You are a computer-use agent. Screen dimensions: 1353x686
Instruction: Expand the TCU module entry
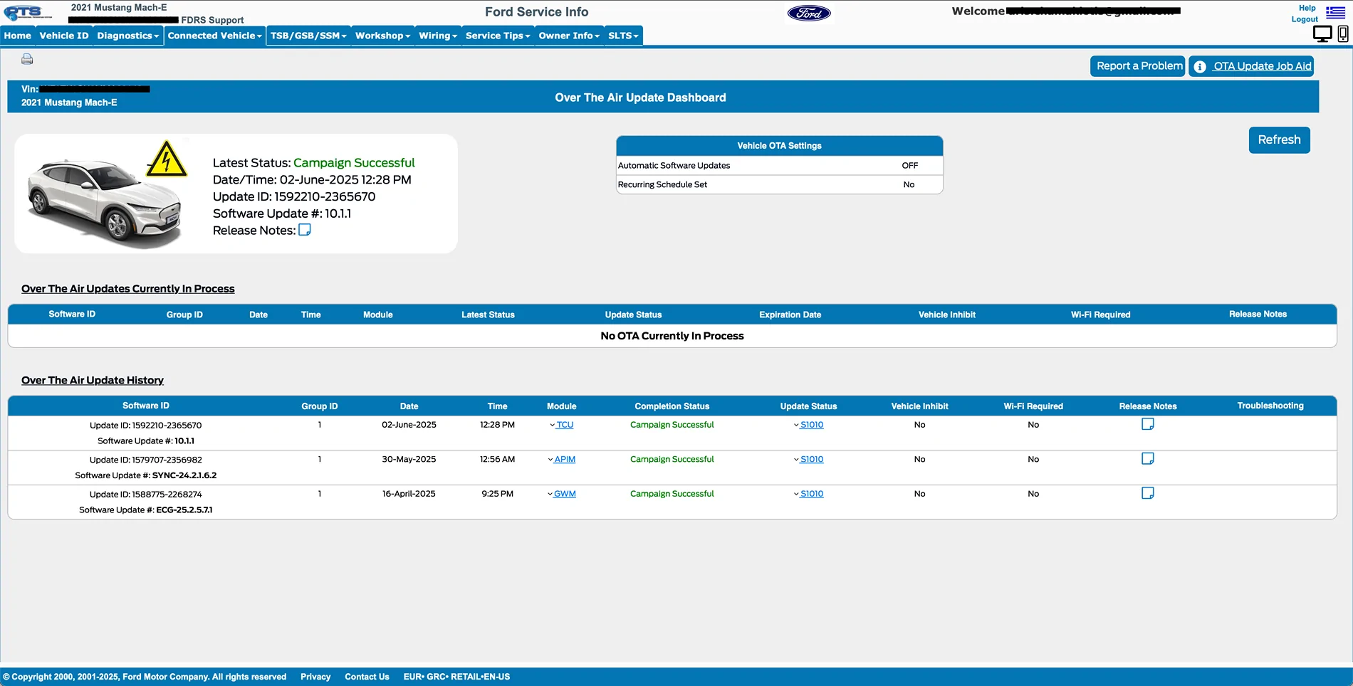[x=561, y=425]
